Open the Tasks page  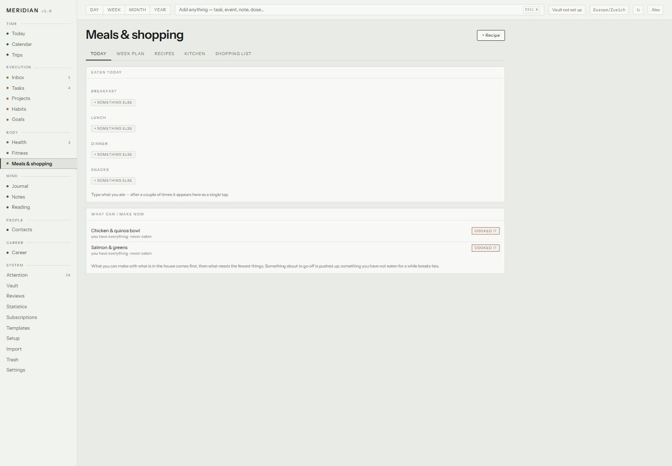pos(38,88)
